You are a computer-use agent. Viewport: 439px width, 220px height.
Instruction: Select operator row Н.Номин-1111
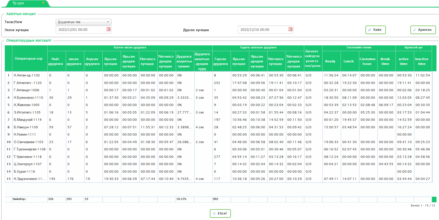pyautogui.click(x=218, y=135)
